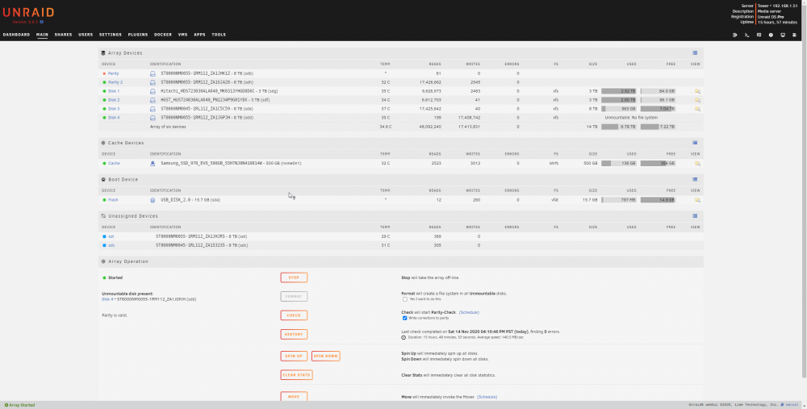Go to the Dashboard tab
Screen dimensions: 807x409
16,35
